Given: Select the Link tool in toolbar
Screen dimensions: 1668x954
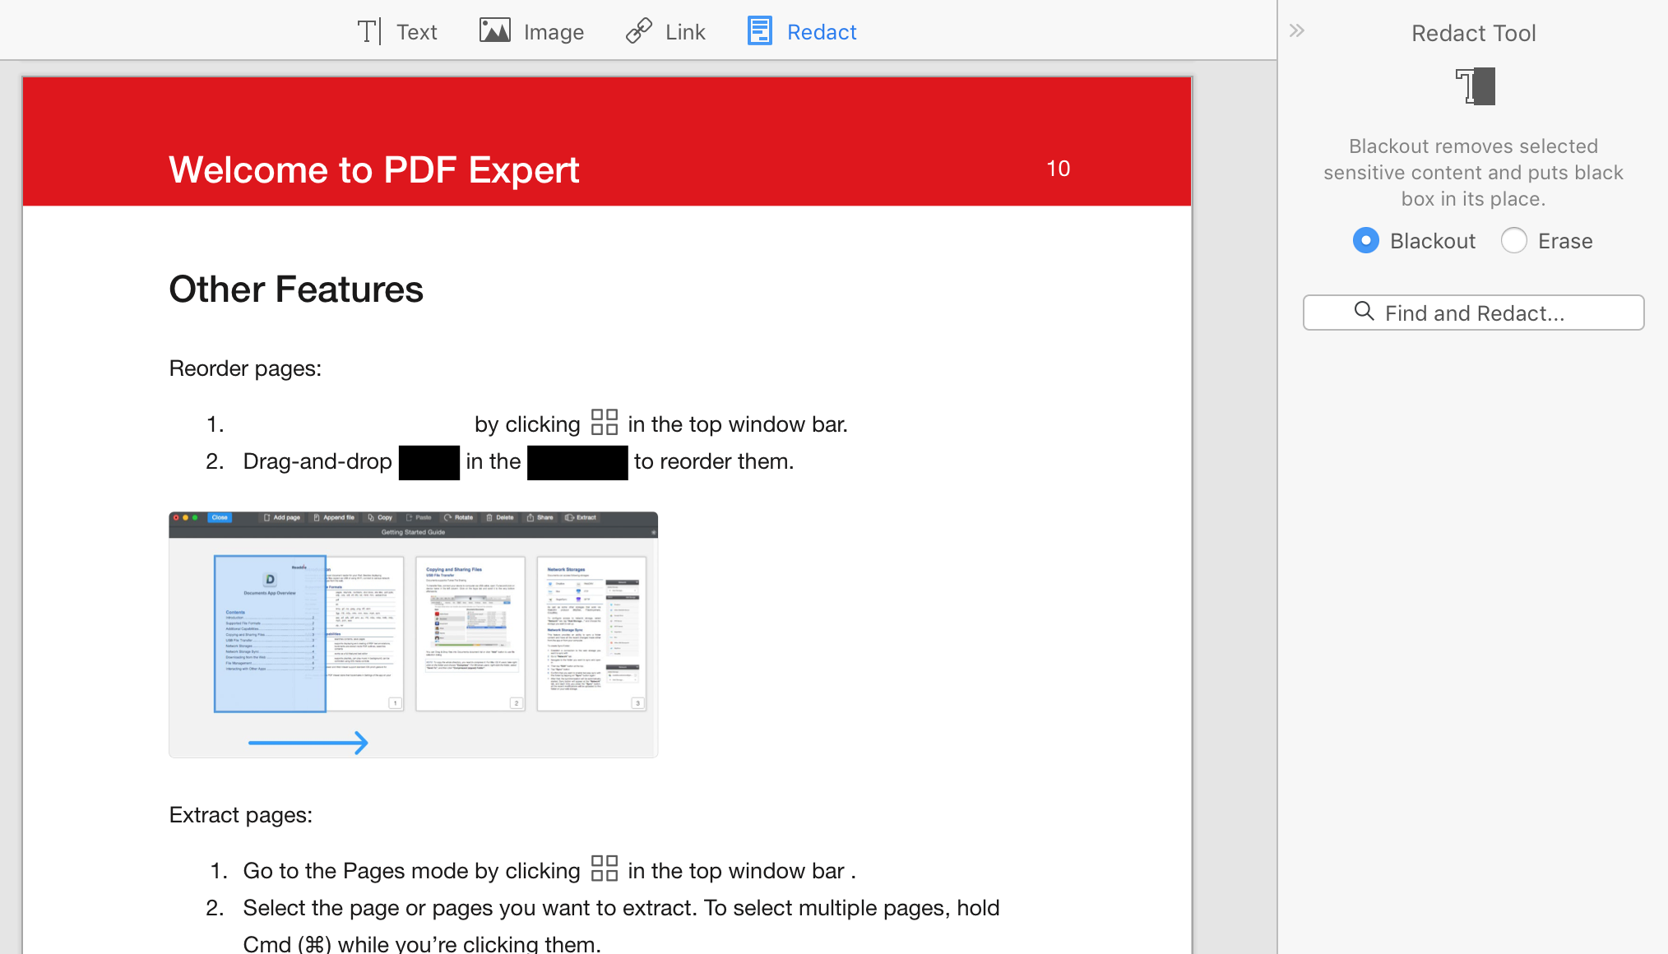Looking at the screenshot, I should pyautogui.click(x=667, y=31).
